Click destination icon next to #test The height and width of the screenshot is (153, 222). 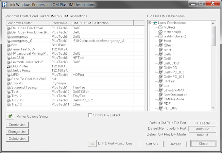pos(160,41)
